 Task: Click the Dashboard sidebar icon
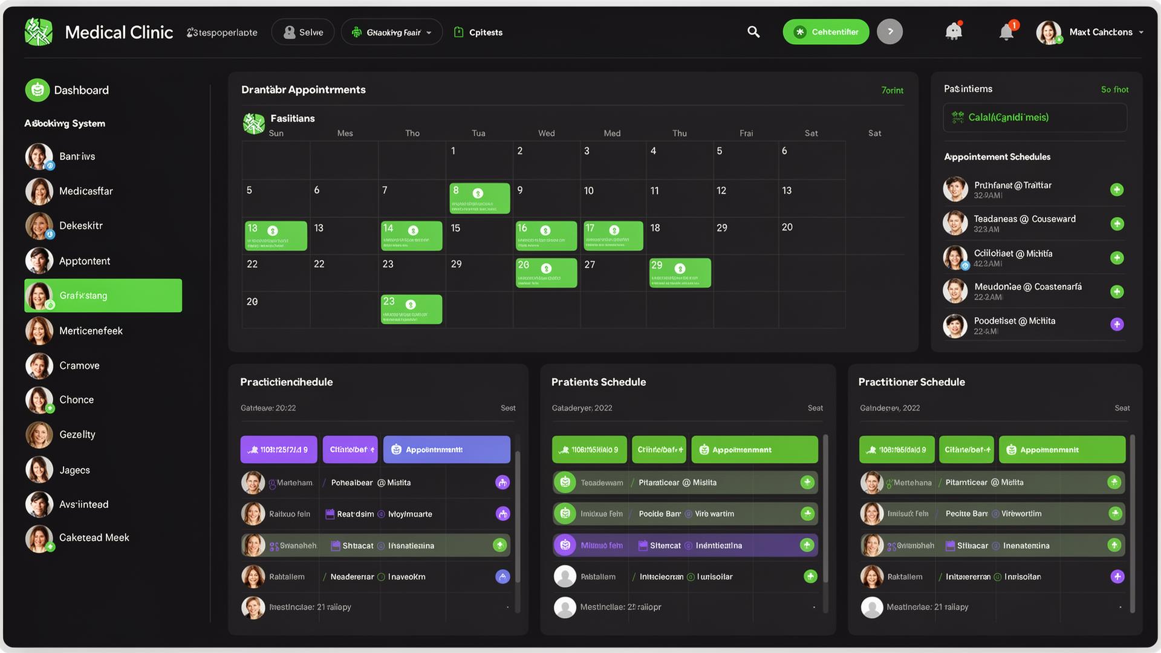pos(37,90)
